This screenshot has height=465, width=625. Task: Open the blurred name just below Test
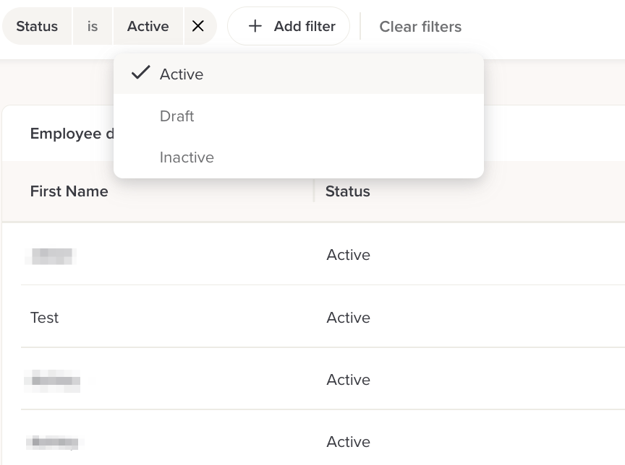coord(53,380)
